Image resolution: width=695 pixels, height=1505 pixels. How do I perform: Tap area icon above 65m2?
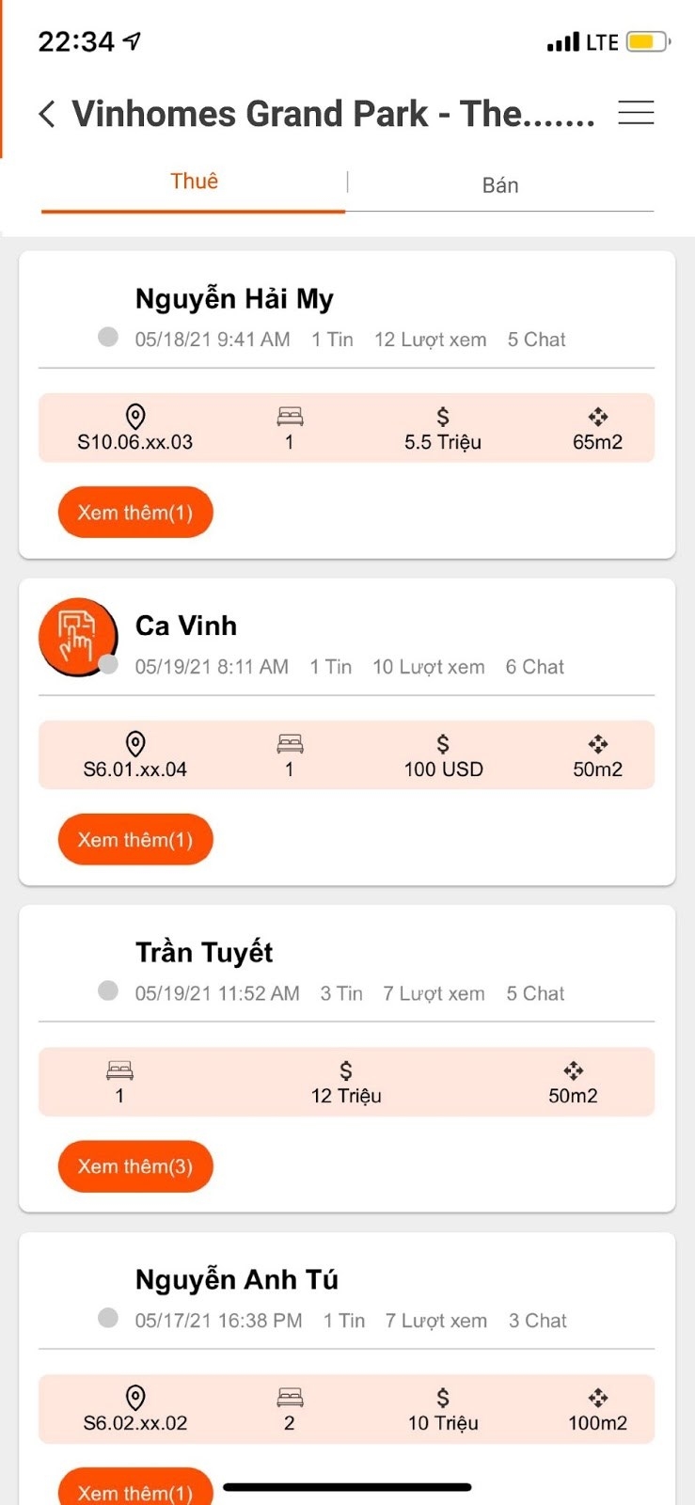pyautogui.click(x=598, y=416)
